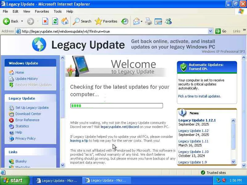247x185 pixels.
Task: Open Messenger people icon in toolbar
Action: [x=168, y=21]
